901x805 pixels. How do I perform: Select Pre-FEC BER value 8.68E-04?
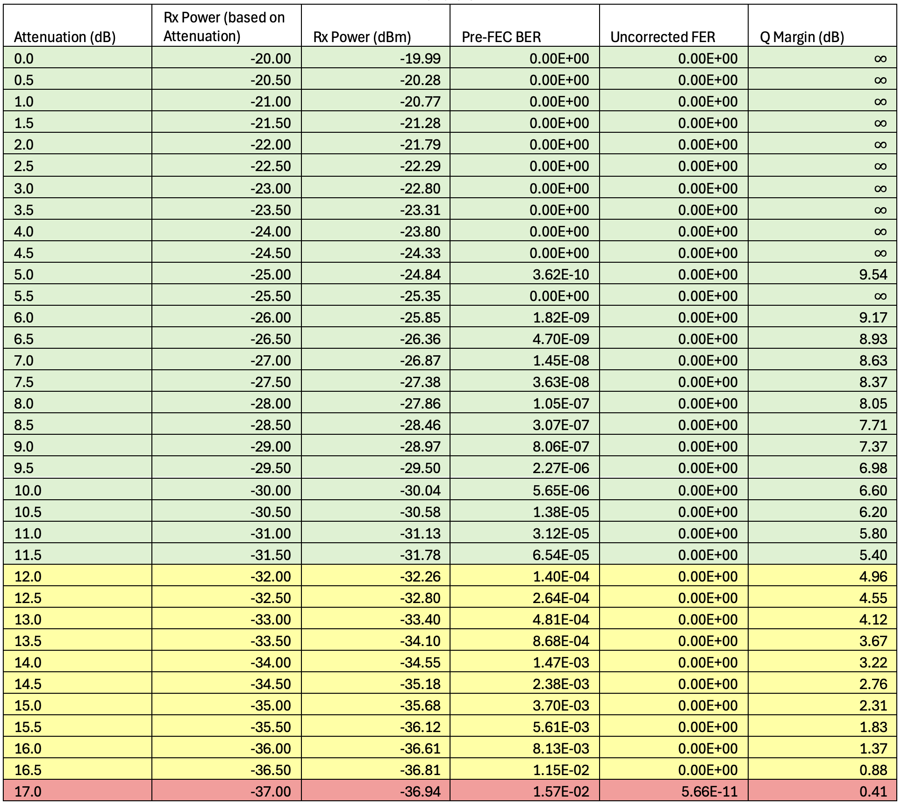[525, 640]
